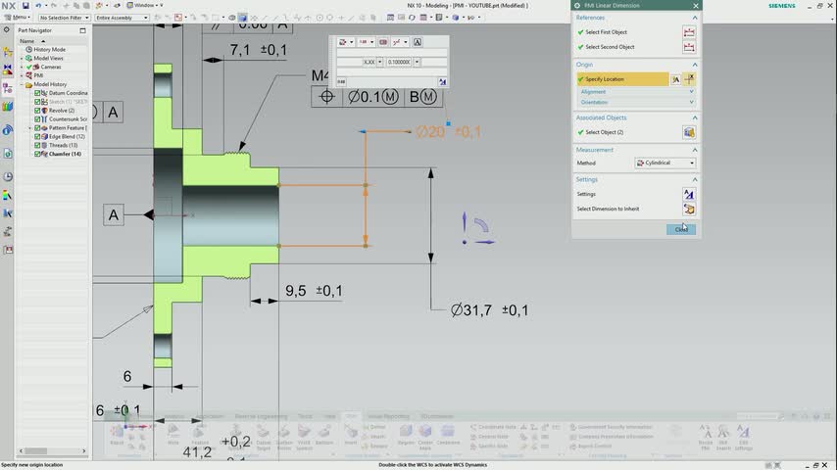
Task: Toggle the Sketch (1) feature checkbox
Action: (x=37, y=102)
